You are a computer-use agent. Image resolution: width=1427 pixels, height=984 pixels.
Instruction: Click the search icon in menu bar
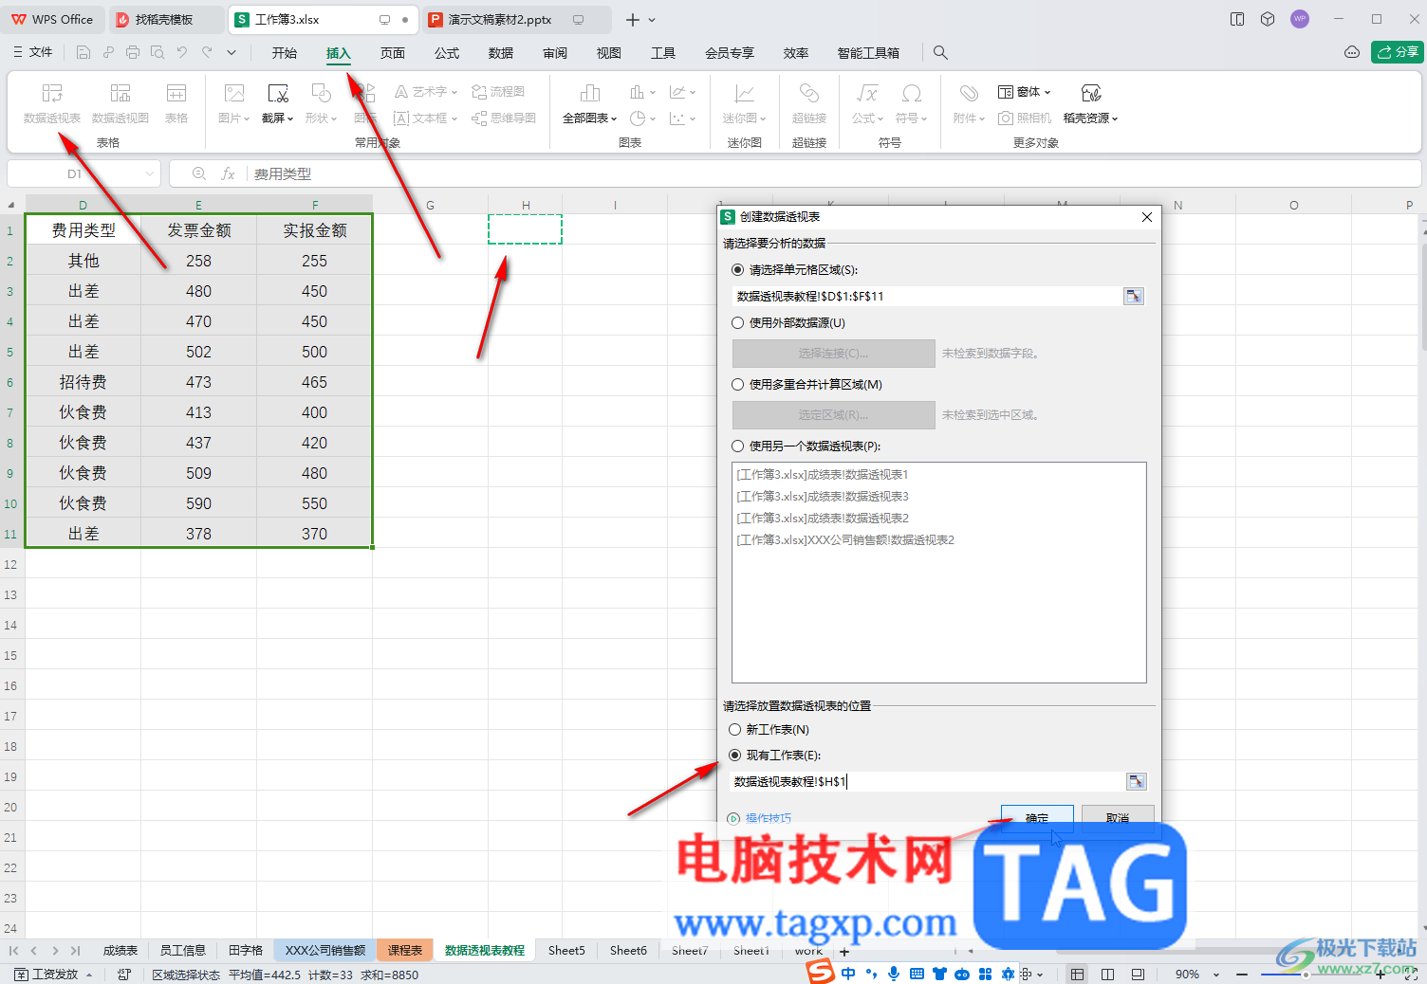pos(940,53)
